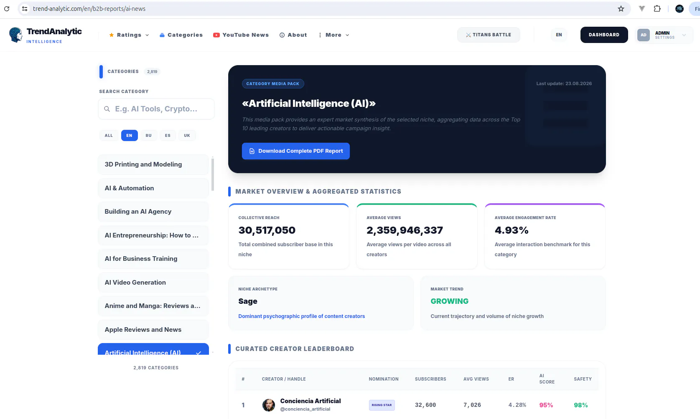Screen dimensions: 700x419
Task: Open AI & Automation category
Action: point(153,188)
